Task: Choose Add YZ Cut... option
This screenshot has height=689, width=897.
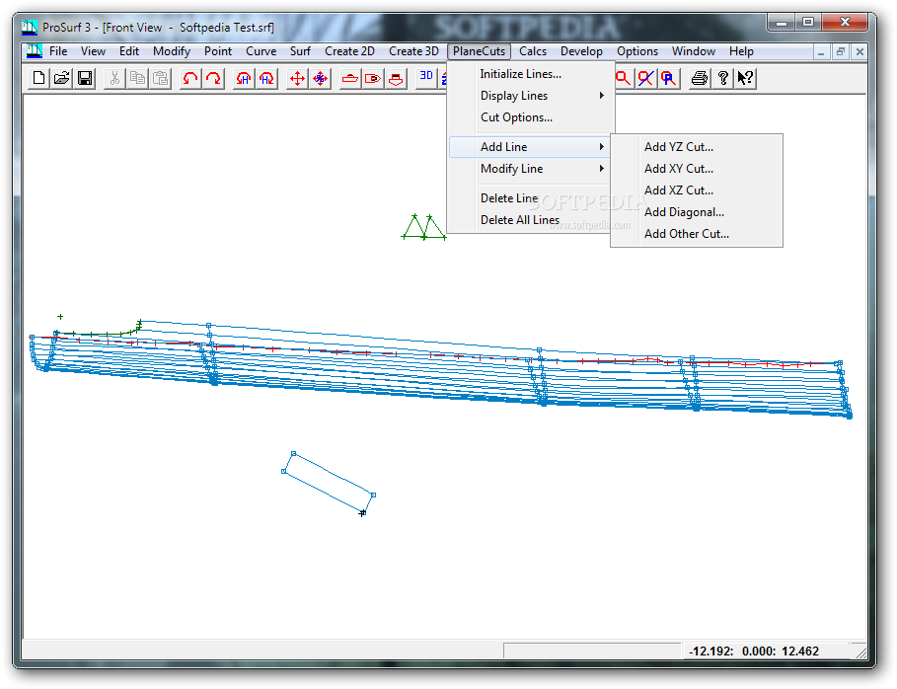Action: point(697,147)
